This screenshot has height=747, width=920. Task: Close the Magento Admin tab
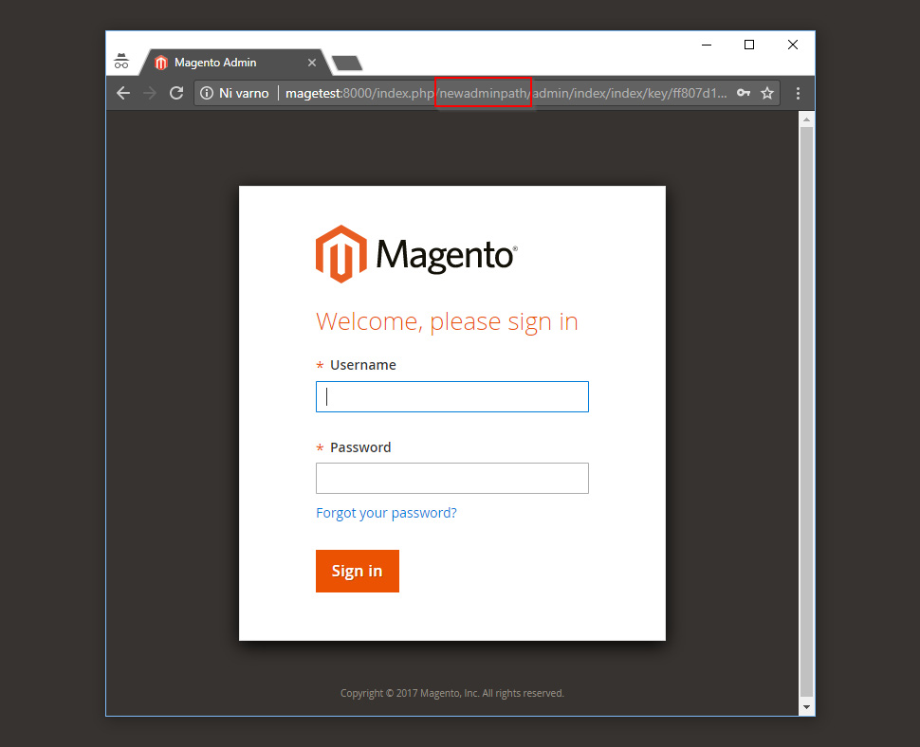312,63
